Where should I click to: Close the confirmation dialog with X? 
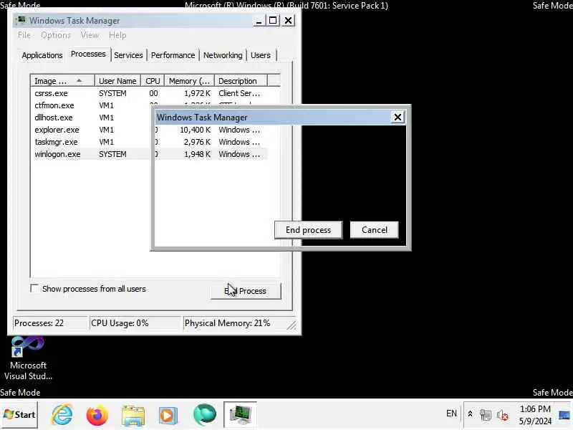[398, 117]
